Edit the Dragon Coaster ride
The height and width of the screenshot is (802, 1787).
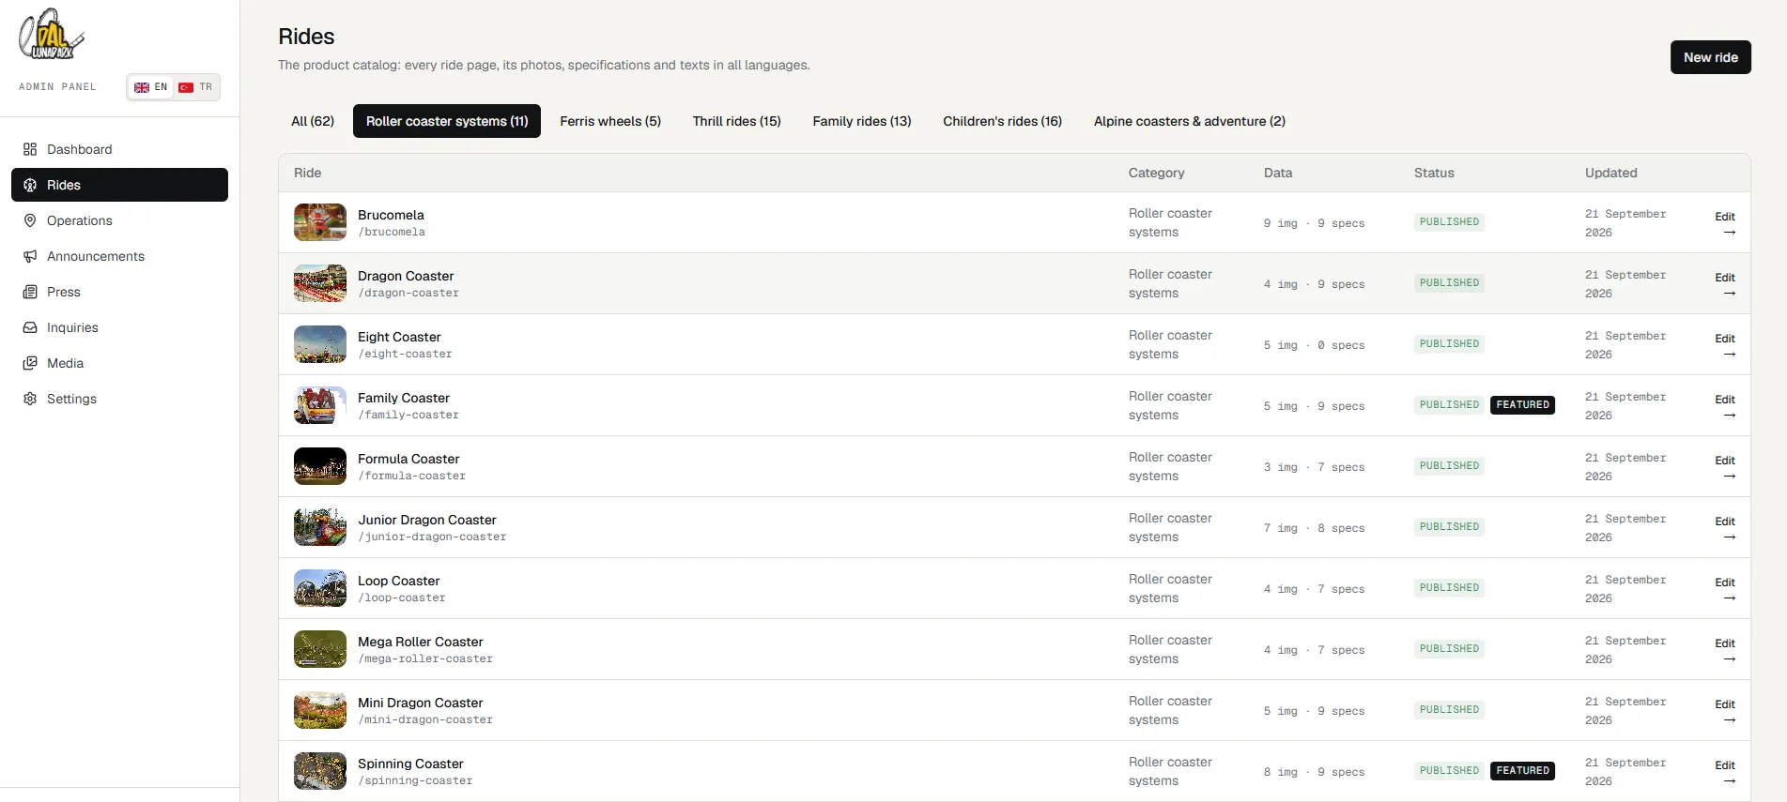coord(1725,284)
